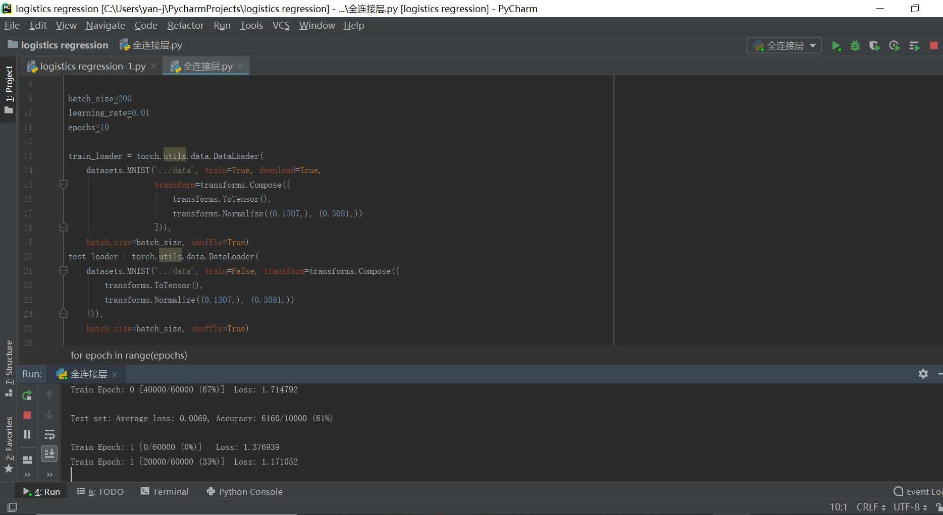Close the 全连接层 run tab
This screenshot has width=943, height=515.
(x=115, y=374)
